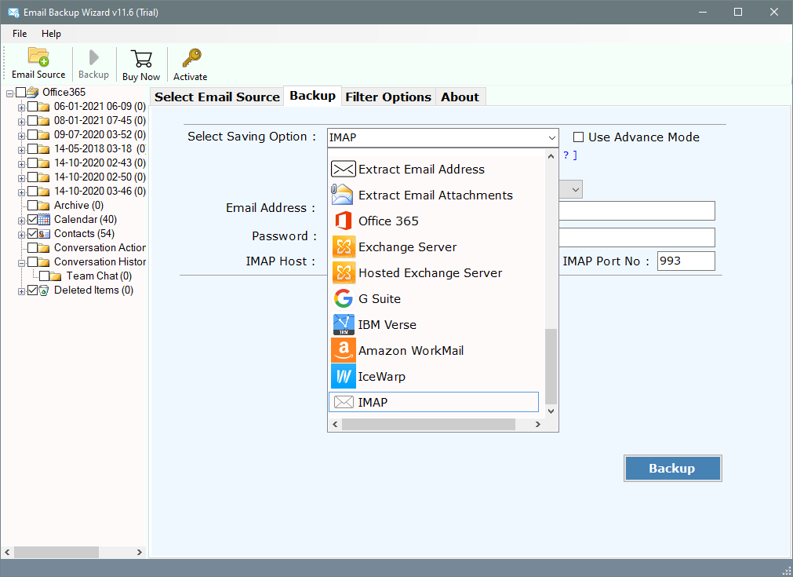The width and height of the screenshot is (793, 577).
Task: Select Office 365 option text
Action: pyautogui.click(x=388, y=221)
